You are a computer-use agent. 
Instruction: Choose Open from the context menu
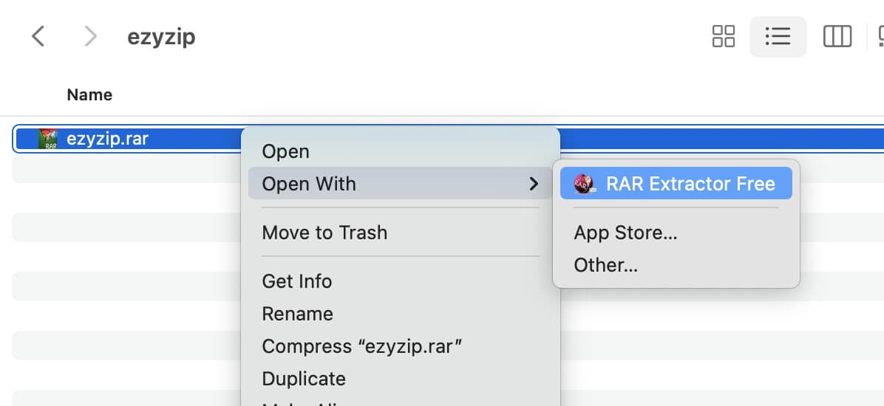pos(286,151)
